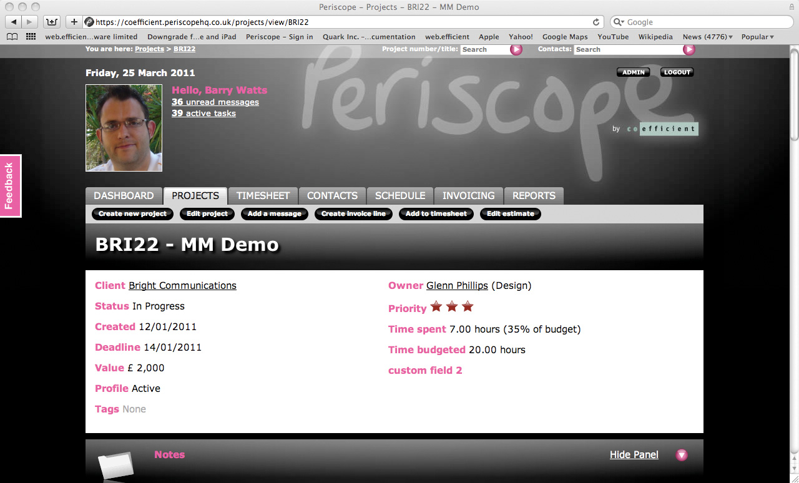Open the Bright Communications client link
Image resolution: width=799 pixels, height=483 pixels.
[182, 286]
